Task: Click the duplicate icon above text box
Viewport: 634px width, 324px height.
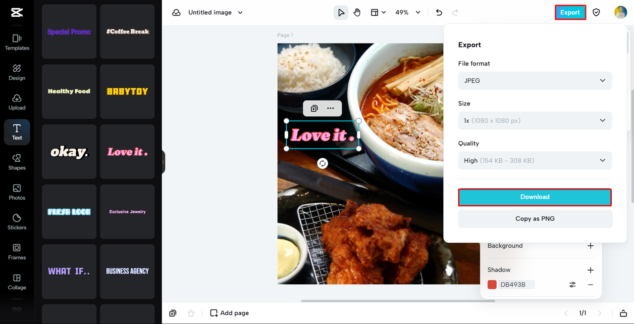Action: pyautogui.click(x=314, y=108)
